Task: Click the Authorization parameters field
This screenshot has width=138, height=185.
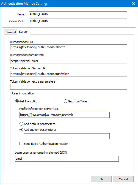Action: 68,61
